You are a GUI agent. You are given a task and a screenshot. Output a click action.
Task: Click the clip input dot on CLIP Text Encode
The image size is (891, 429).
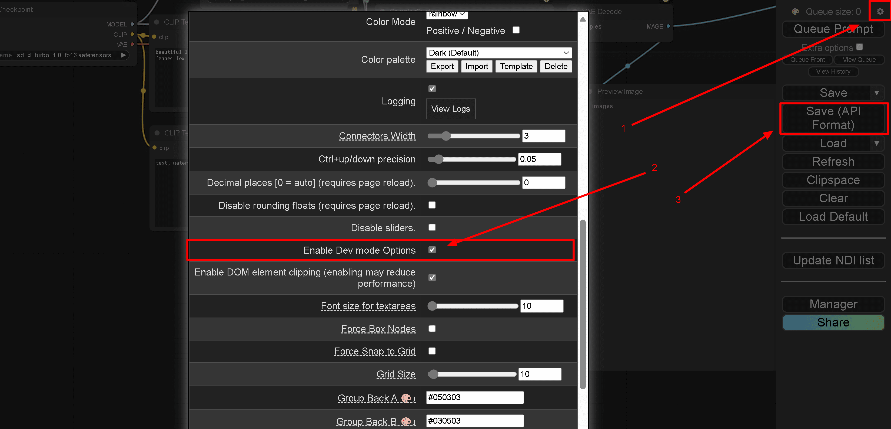(x=154, y=37)
